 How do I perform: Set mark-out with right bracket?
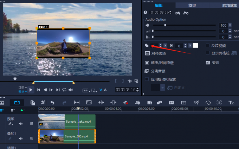pos(123,81)
